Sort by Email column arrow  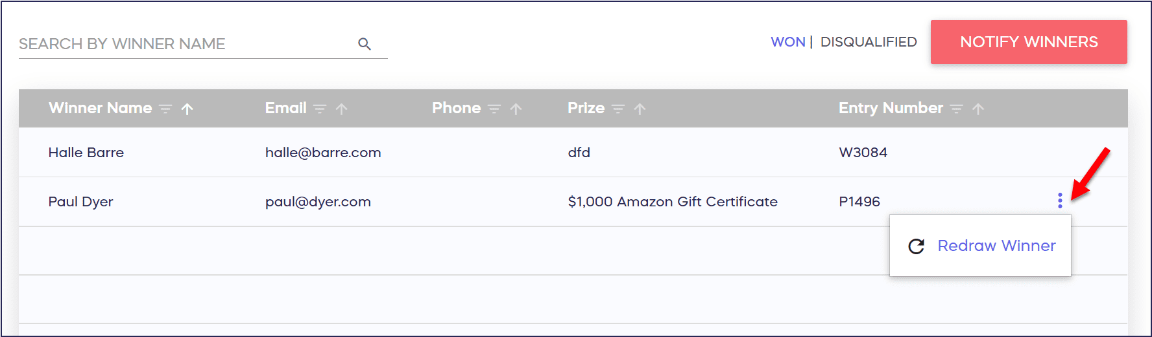point(342,109)
